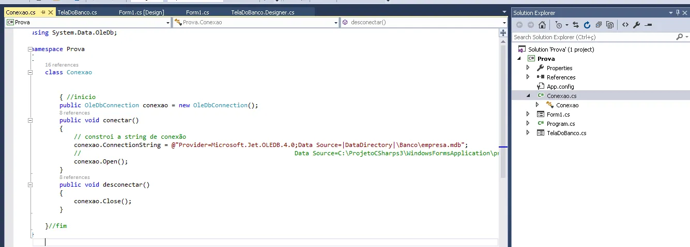
Task: Toggle Preview Selected Items button
Action: 648,25
